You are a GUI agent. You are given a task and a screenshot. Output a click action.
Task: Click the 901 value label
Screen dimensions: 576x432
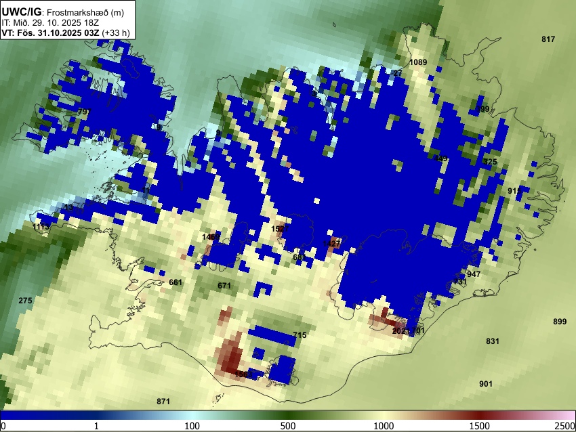click(x=486, y=384)
